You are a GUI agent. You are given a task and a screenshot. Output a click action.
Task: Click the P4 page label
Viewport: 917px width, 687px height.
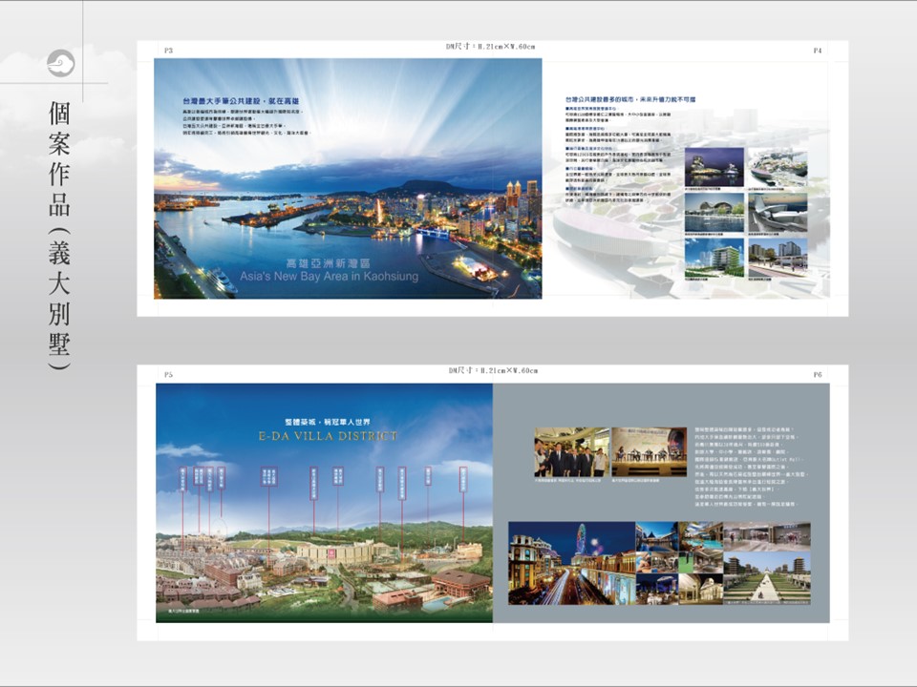(x=818, y=51)
